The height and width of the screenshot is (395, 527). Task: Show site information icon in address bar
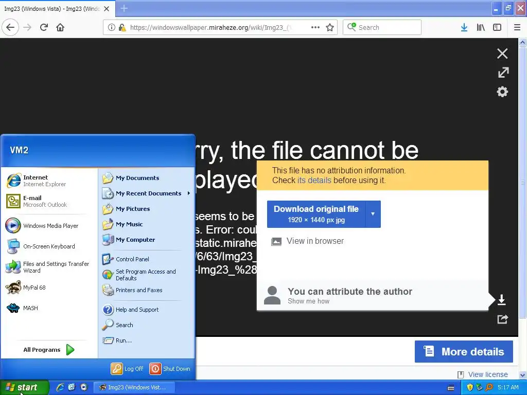(x=111, y=28)
